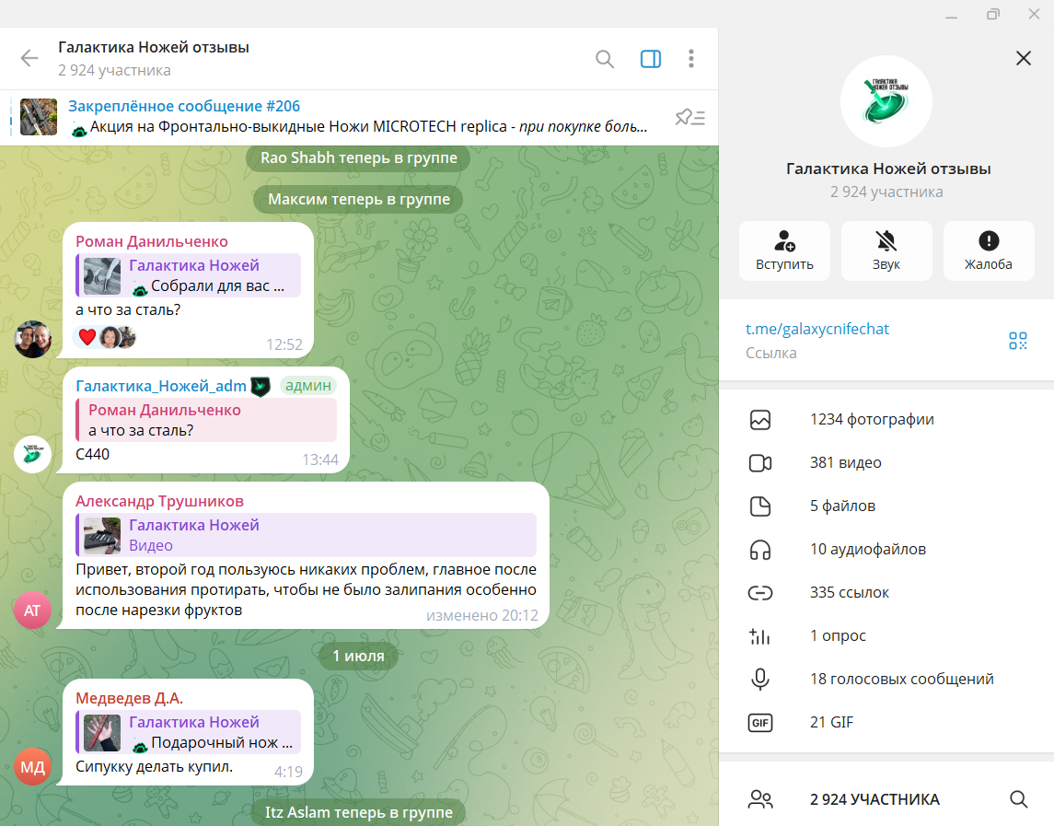1054x826 pixels.
Task: Toggle notifications with Звук button
Action: pyautogui.click(x=886, y=250)
